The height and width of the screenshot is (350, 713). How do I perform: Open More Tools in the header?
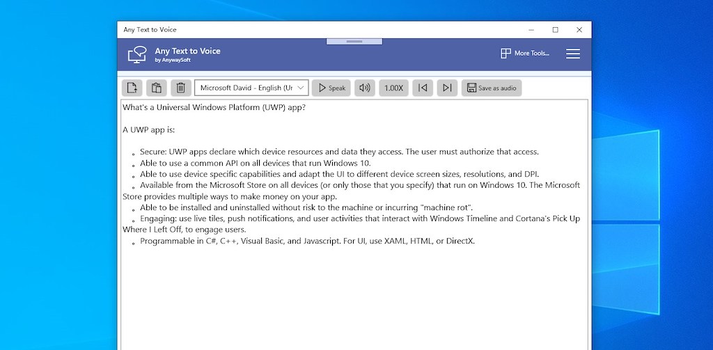pos(525,54)
